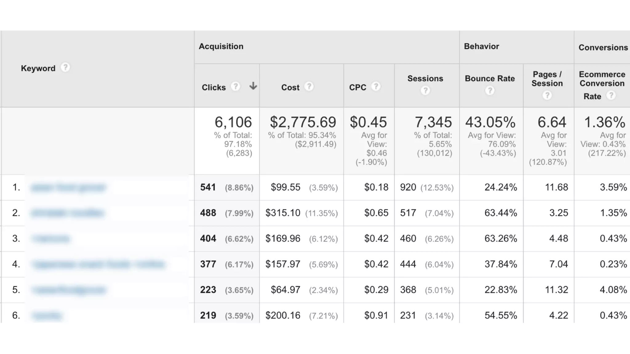The image size is (630, 354).
Task: Click the help icon under Sessions
Action: click(425, 91)
